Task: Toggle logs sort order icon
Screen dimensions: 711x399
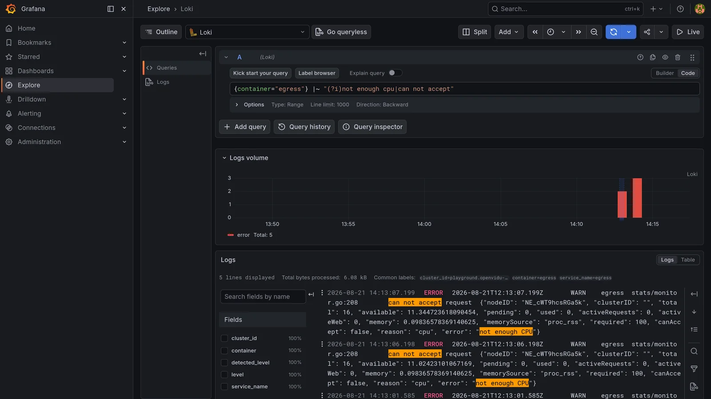Action: pos(694,329)
